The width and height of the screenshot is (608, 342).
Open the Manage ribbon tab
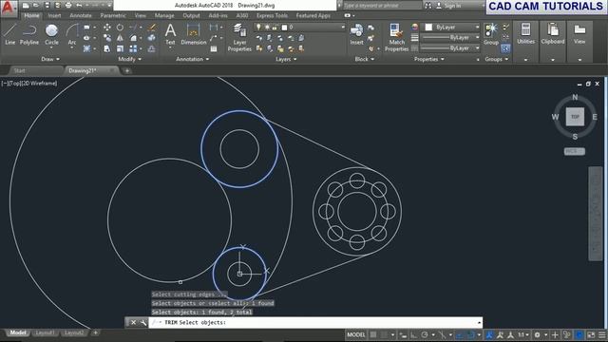(x=164, y=15)
